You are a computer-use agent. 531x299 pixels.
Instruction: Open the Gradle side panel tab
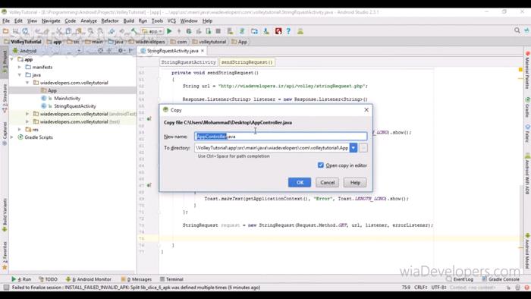(527, 107)
